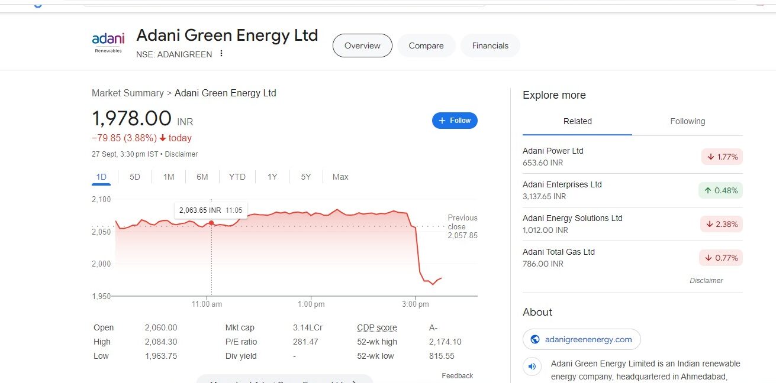Click the down arrow on Adani Total Gas 0.77%
The image size is (776, 383).
click(710, 258)
